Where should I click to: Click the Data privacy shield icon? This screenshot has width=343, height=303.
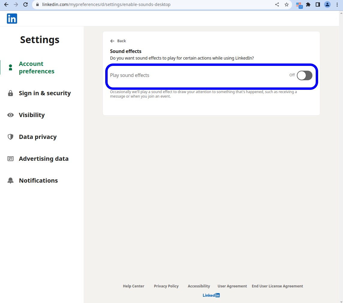(10, 137)
